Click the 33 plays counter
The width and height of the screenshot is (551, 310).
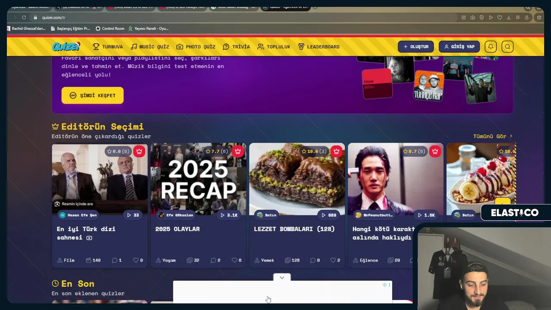click(133, 215)
